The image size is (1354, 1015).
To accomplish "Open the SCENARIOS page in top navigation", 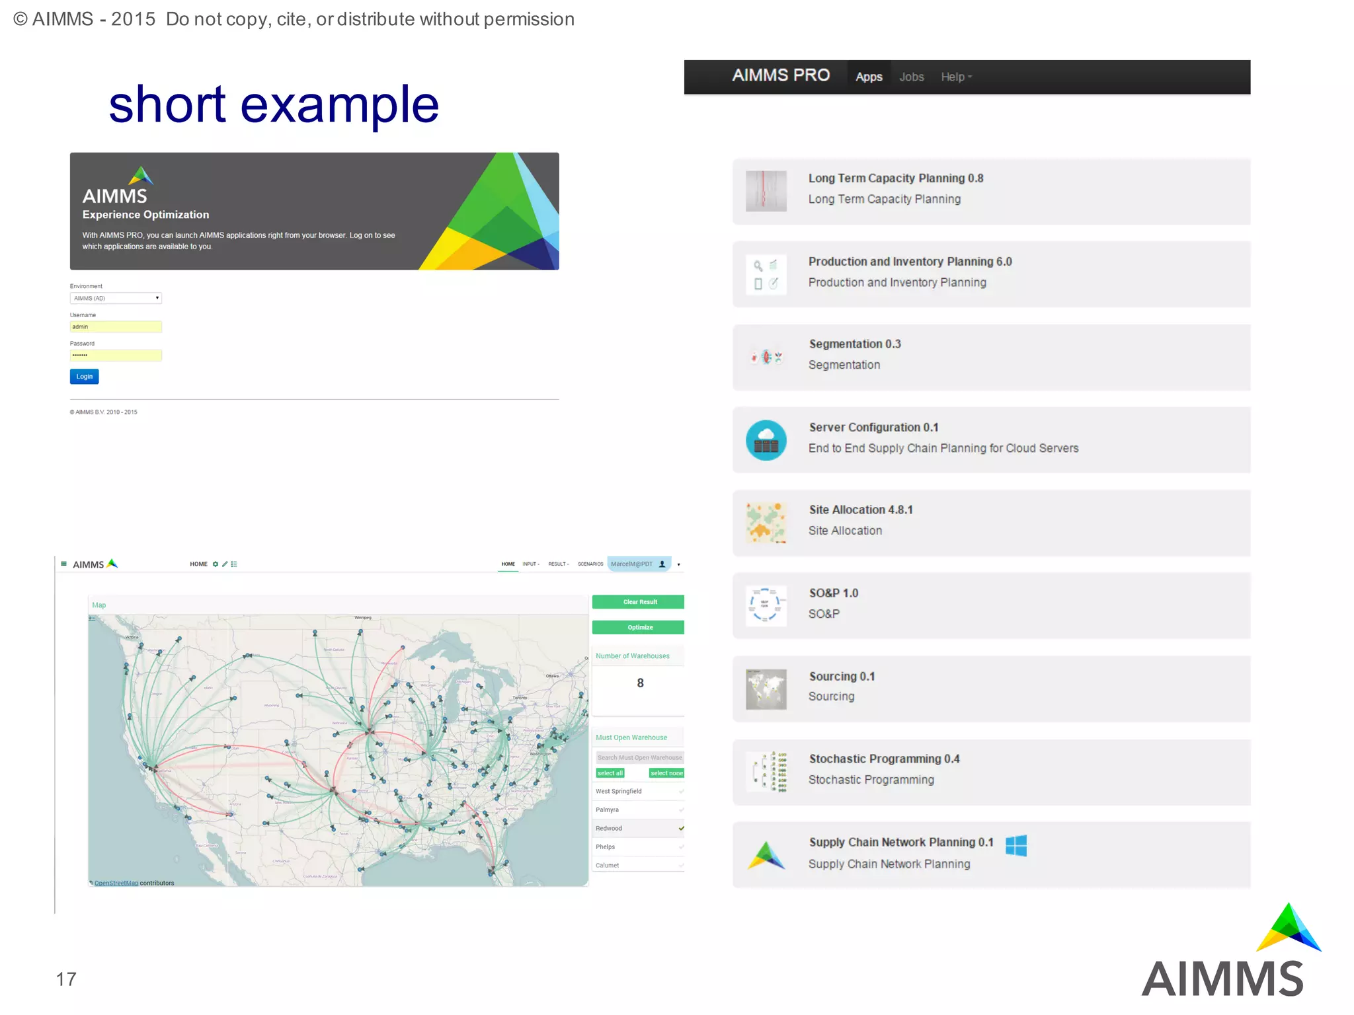I will click(590, 564).
